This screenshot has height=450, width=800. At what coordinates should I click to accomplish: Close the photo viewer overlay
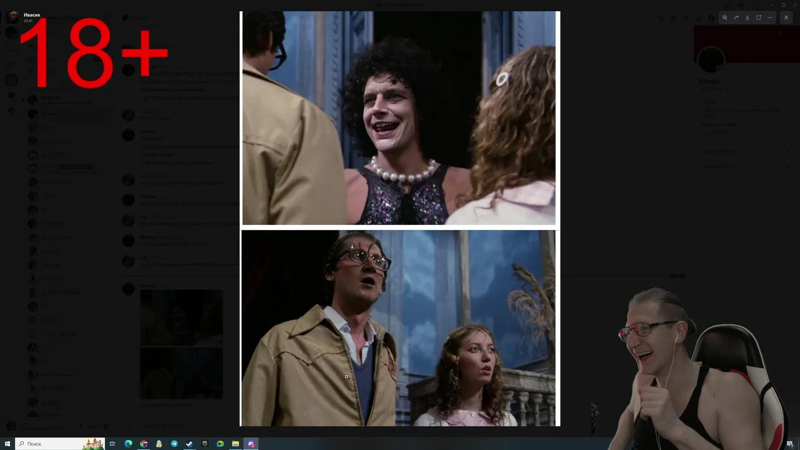click(x=786, y=17)
